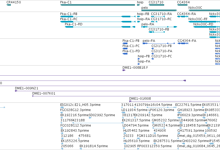The height and width of the screenshot is (150, 220).
Task: Select the Nckx30C-RD transcript label
Action: pyautogui.click(x=203, y=24)
